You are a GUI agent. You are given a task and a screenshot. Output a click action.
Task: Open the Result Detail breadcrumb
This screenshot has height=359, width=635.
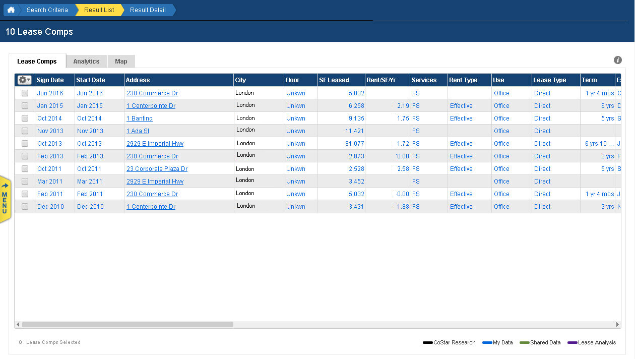pos(147,10)
